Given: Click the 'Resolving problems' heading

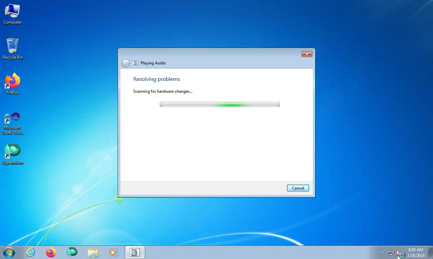Looking at the screenshot, I should (157, 79).
